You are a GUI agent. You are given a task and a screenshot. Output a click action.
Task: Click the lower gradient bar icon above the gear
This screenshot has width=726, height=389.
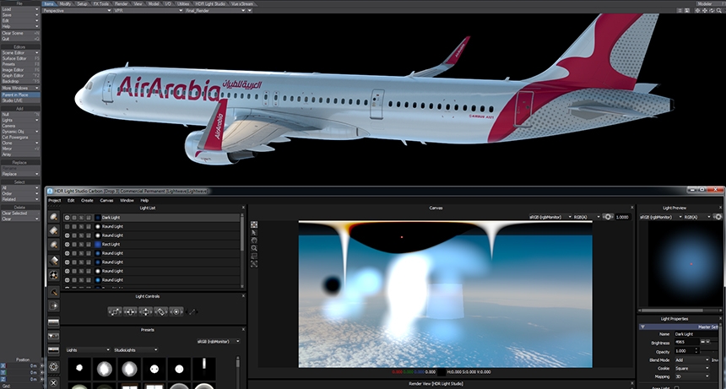(54, 349)
